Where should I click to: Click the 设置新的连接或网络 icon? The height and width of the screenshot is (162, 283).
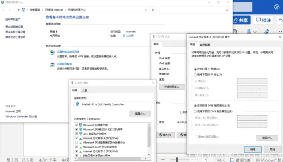[x=52, y=52]
